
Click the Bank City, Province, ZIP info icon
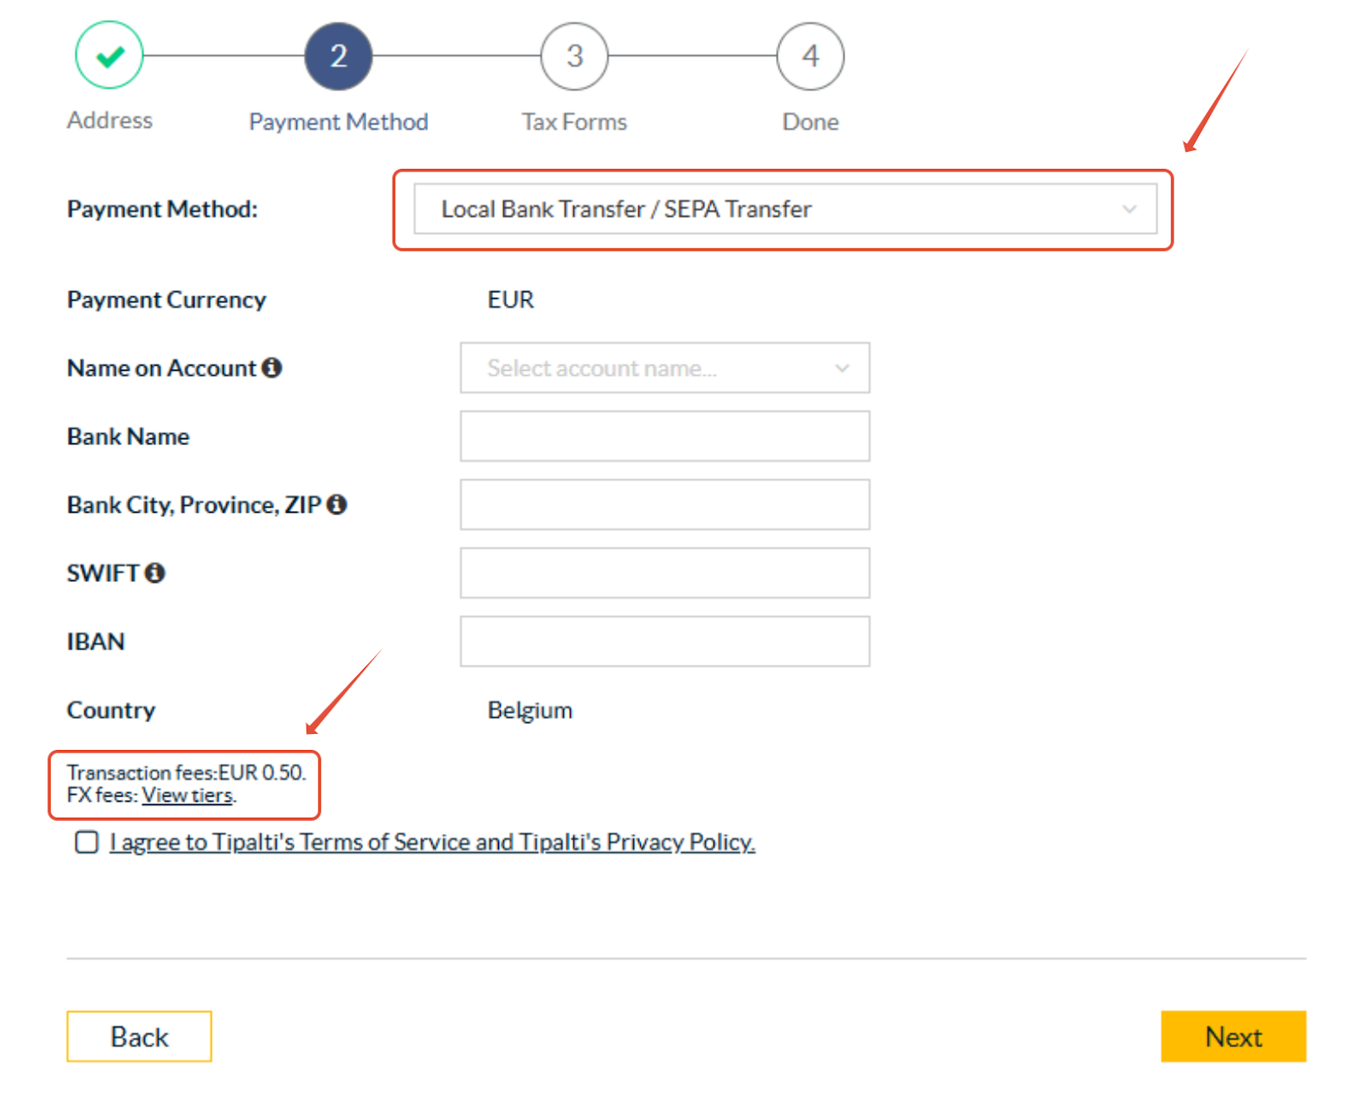337,505
